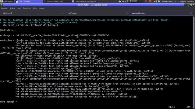Open the Abas menu
The height and width of the screenshot is (109, 195).
[35, 8]
